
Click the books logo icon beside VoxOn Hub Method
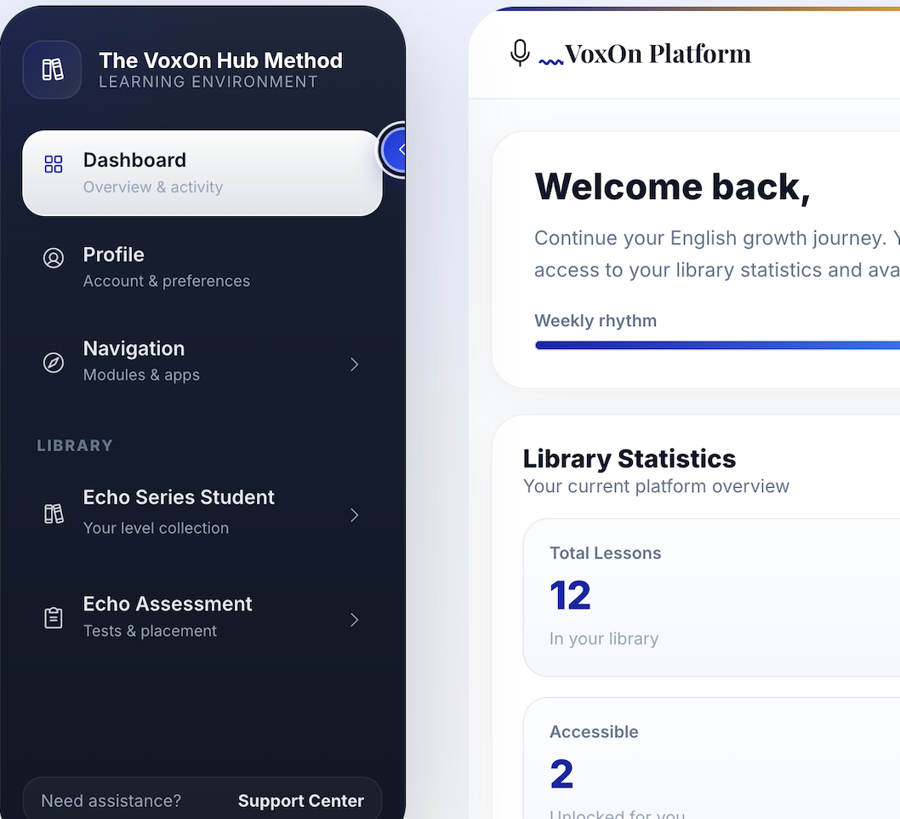click(52, 70)
